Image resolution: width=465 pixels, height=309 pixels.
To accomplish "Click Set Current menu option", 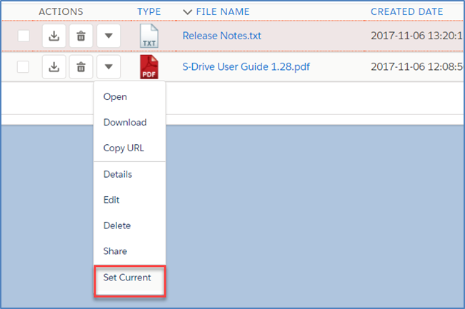I will click(x=127, y=278).
